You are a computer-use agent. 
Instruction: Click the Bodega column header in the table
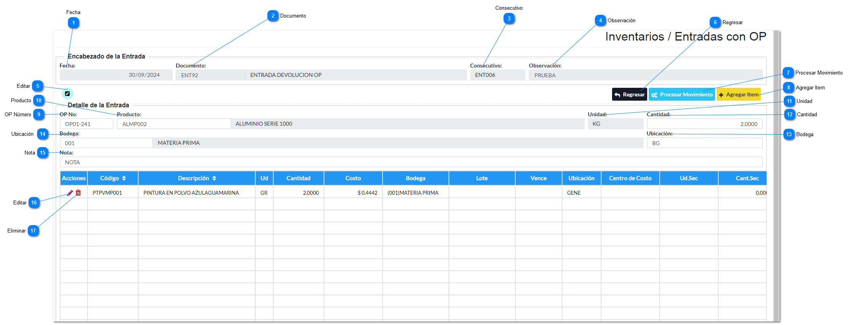[x=416, y=178]
